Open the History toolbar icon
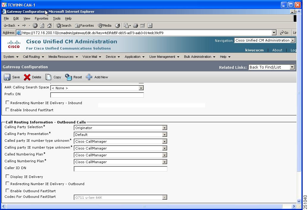The width and height of the screenshot is (308, 210). 117,26
